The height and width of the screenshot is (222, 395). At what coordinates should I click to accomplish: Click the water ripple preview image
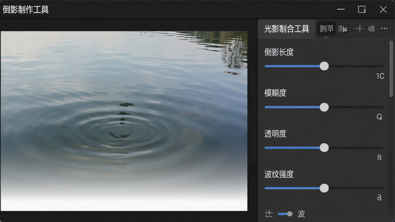pos(124,121)
